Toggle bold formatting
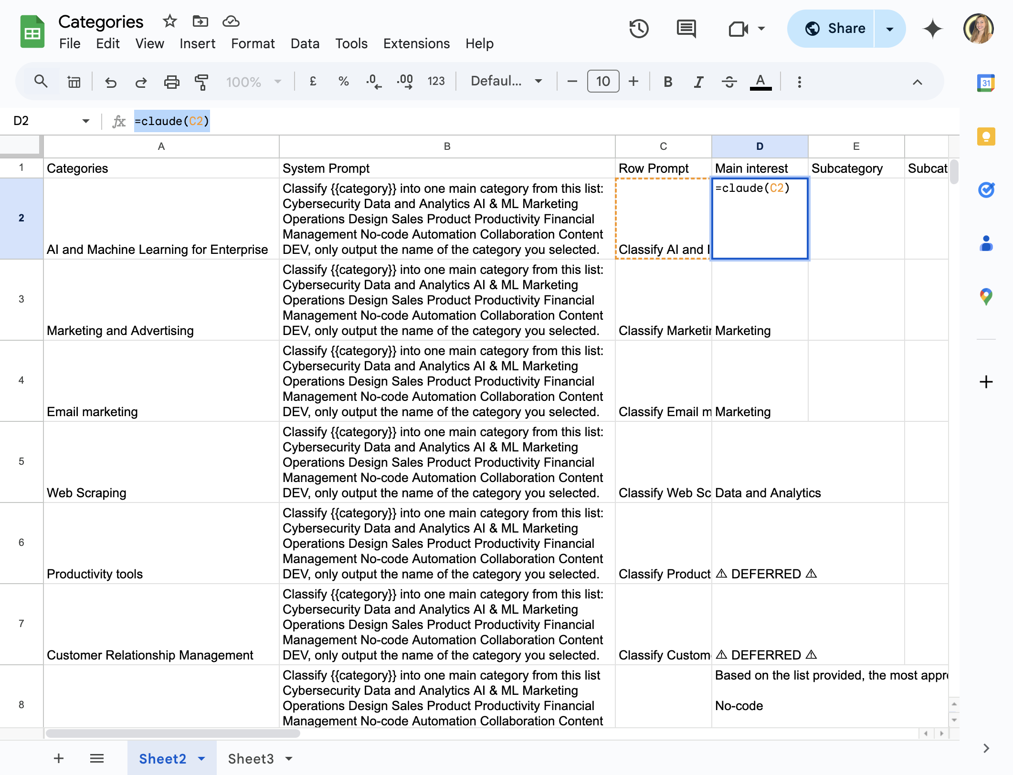This screenshot has height=775, width=1013. click(x=668, y=82)
